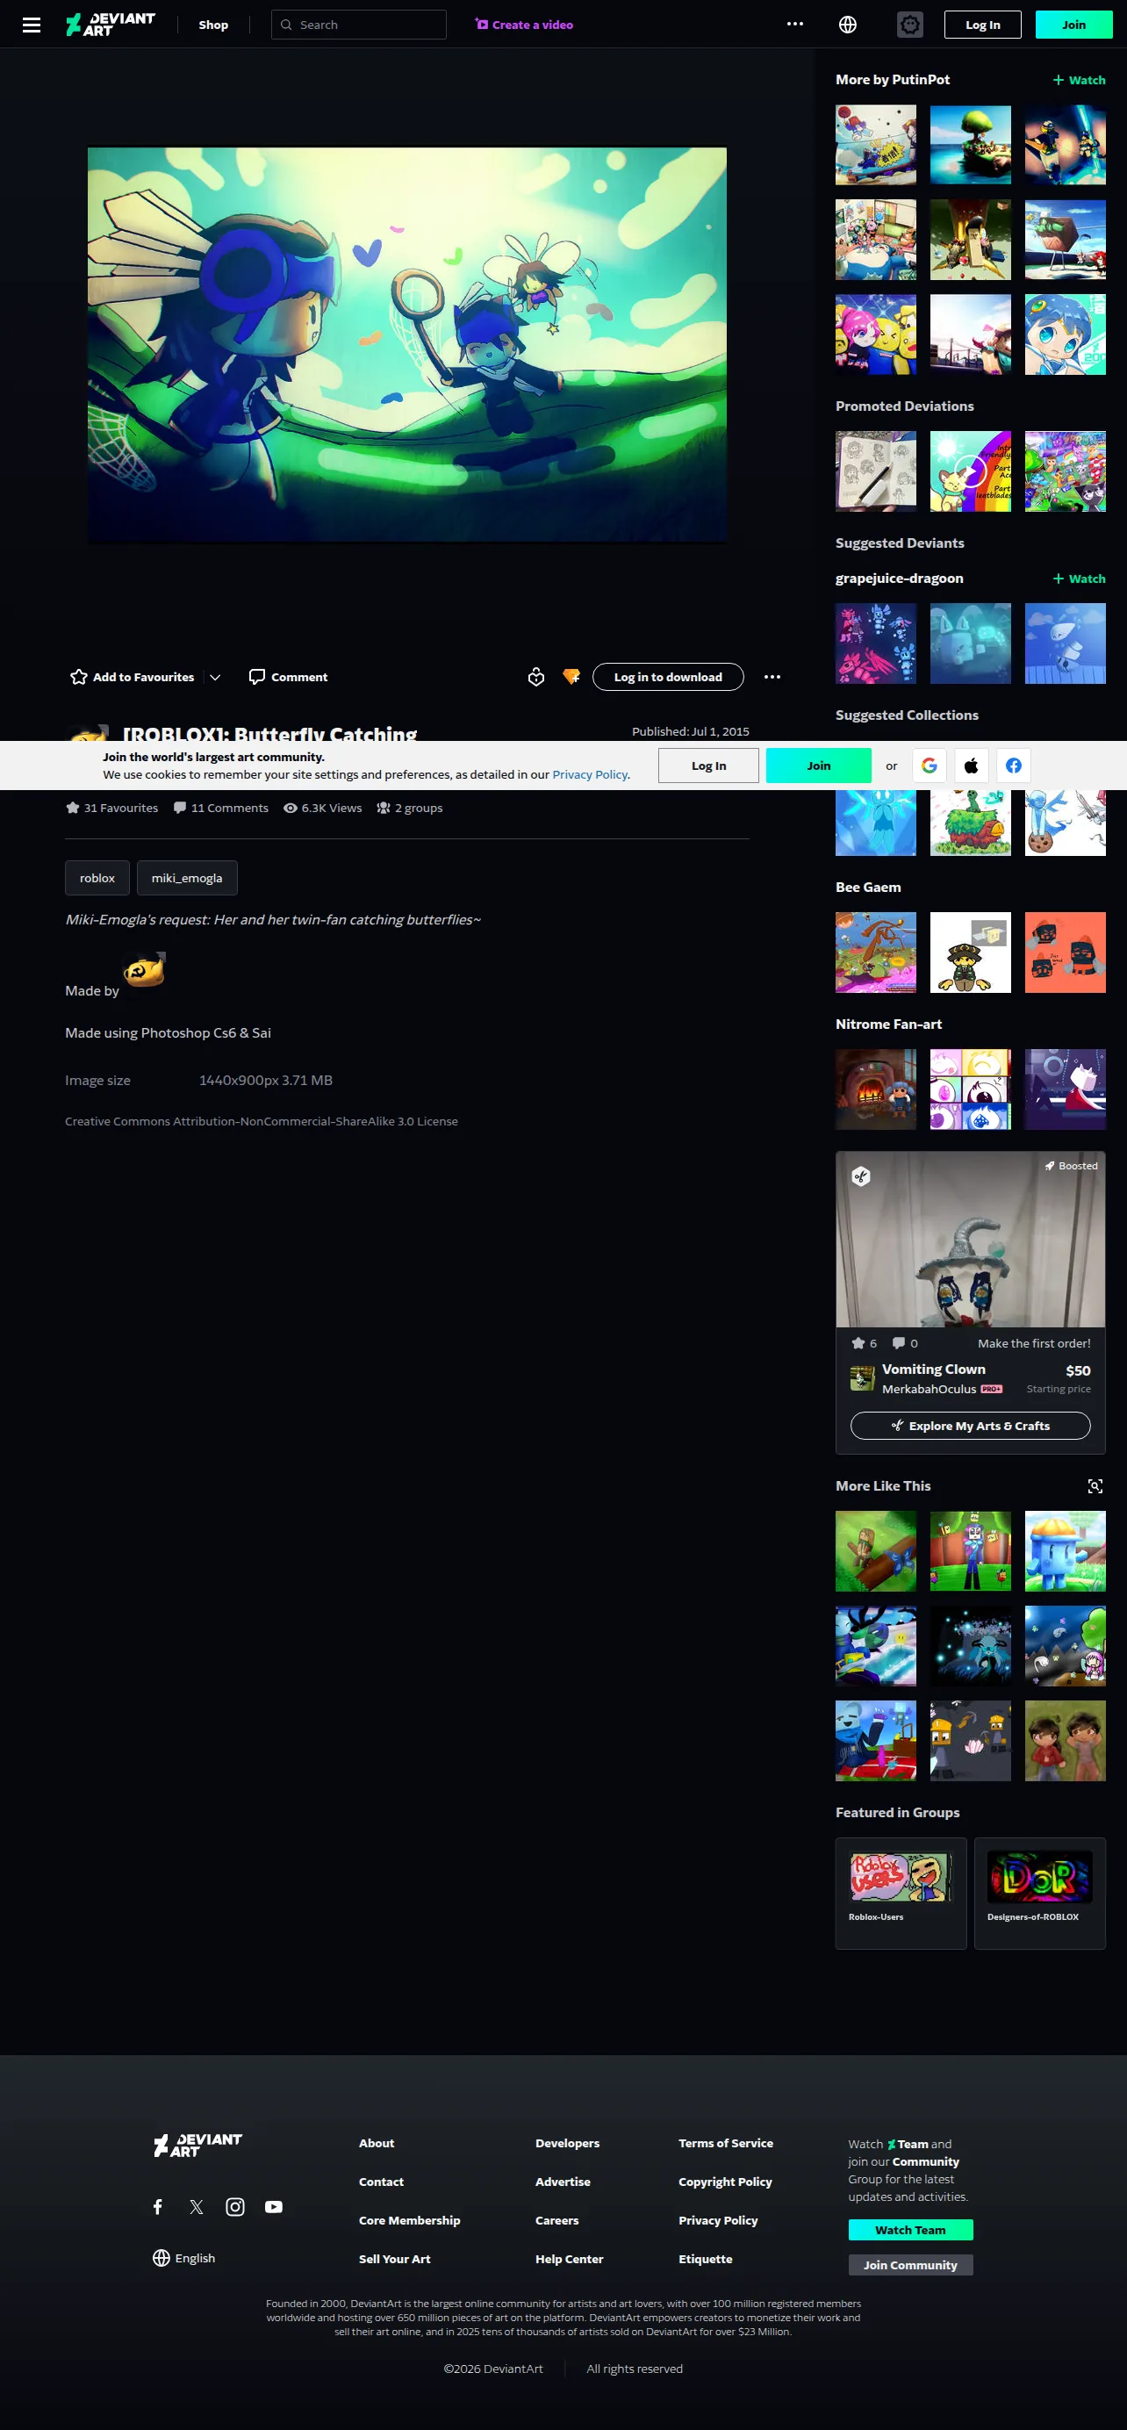
Task: Open the Designers-of-ROBLOX group card
Action: coord(1039,1893)
